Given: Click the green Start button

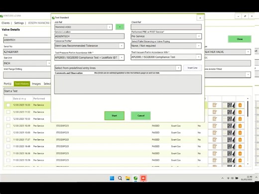Looking at the screenshot, I should click(x=115, y=115).
